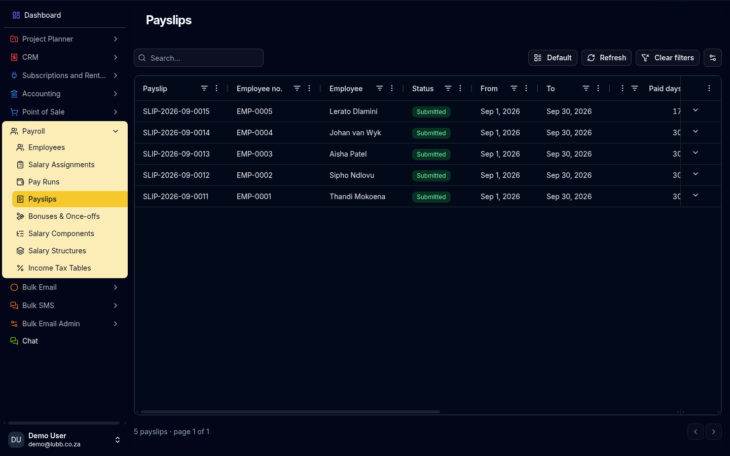Screen dimensions: 730x456
Task: Expand row SLIP-2026-09-0014 actions chevron
Action: (x=696, y=131)
